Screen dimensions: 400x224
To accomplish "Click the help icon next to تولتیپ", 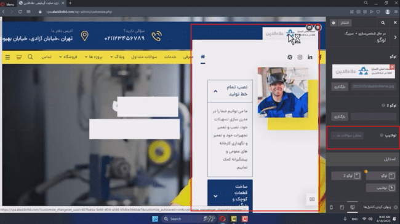I will (x=382, y=135).
